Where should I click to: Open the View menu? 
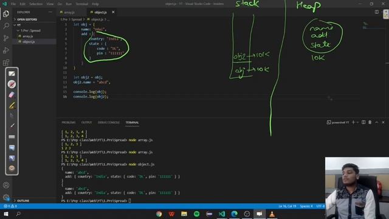coord(50,4)
